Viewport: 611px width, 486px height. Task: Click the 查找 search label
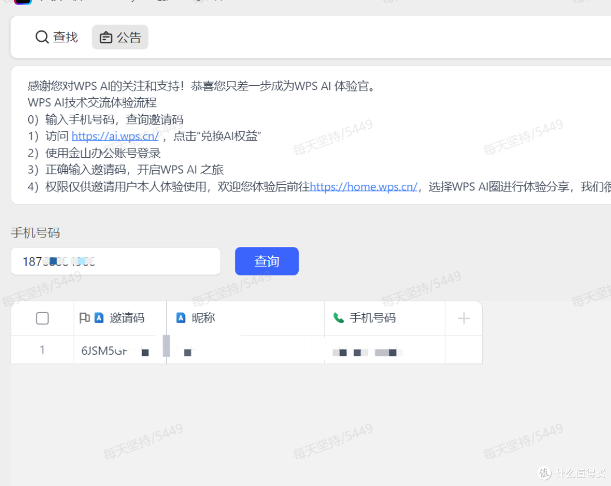tap(66, 37)
